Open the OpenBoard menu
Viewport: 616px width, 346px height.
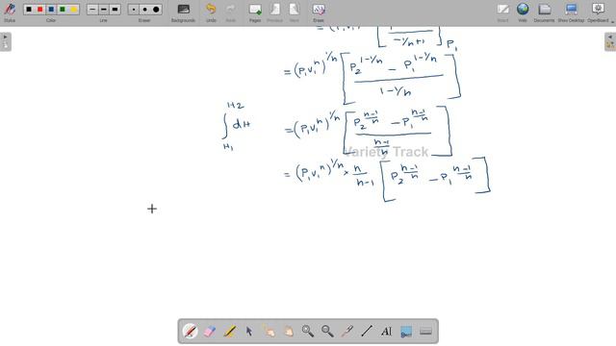(598, 12)
